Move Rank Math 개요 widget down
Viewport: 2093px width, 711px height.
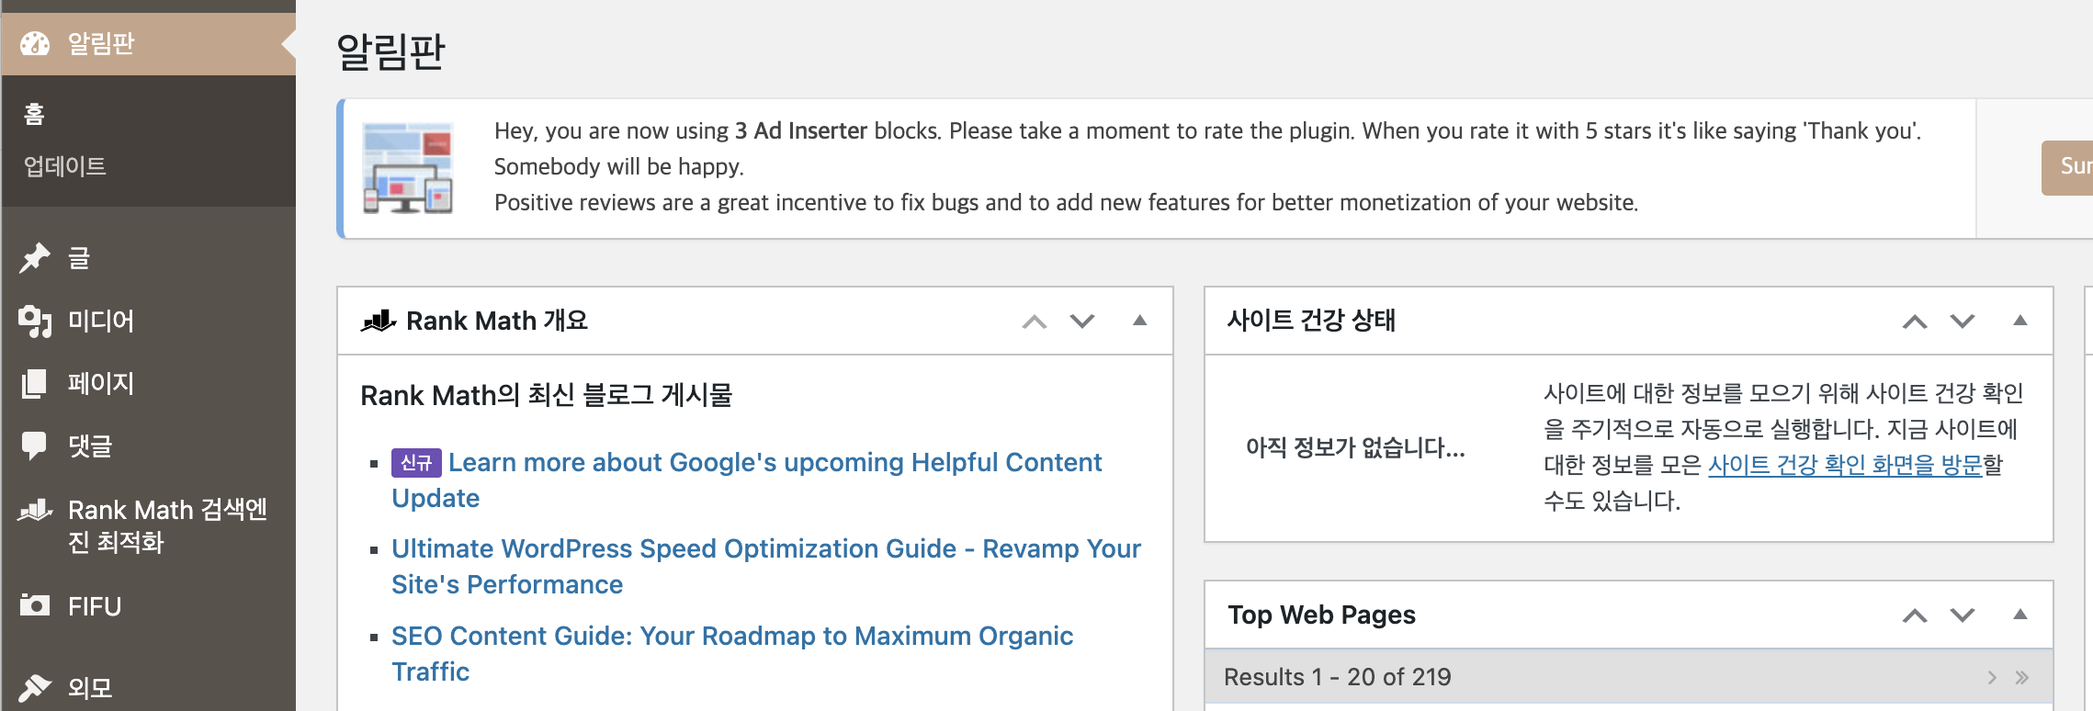(1082, 322)
